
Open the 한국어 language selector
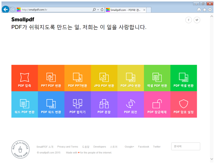pyautogui.click(x=186, y=146)
